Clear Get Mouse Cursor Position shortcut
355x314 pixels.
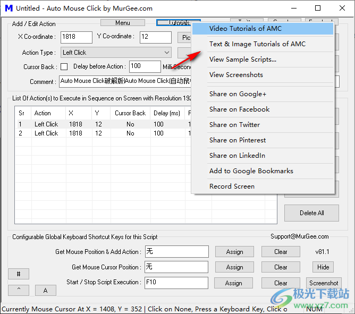281,267
